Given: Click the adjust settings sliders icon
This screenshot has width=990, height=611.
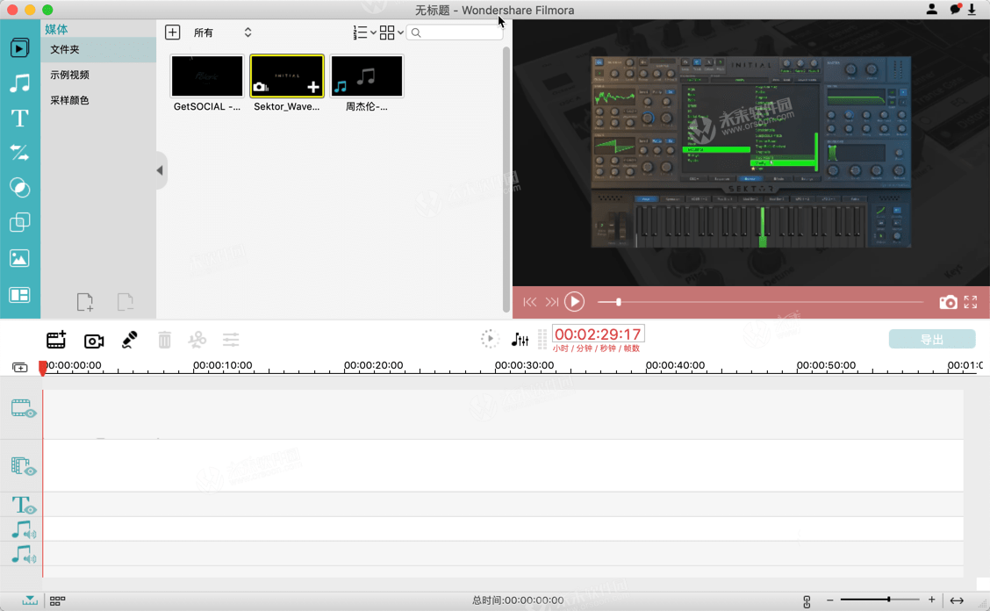Looking at the screenshot, I should point(231,340).
